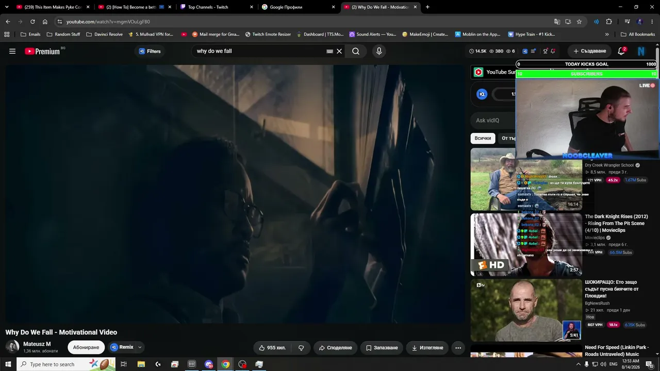This screenshot has width=660, height=371.
Task: Open the media control icon in toolbar
Action: click(628, 22)
